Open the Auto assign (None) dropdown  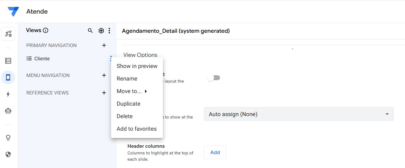[298, 114]
